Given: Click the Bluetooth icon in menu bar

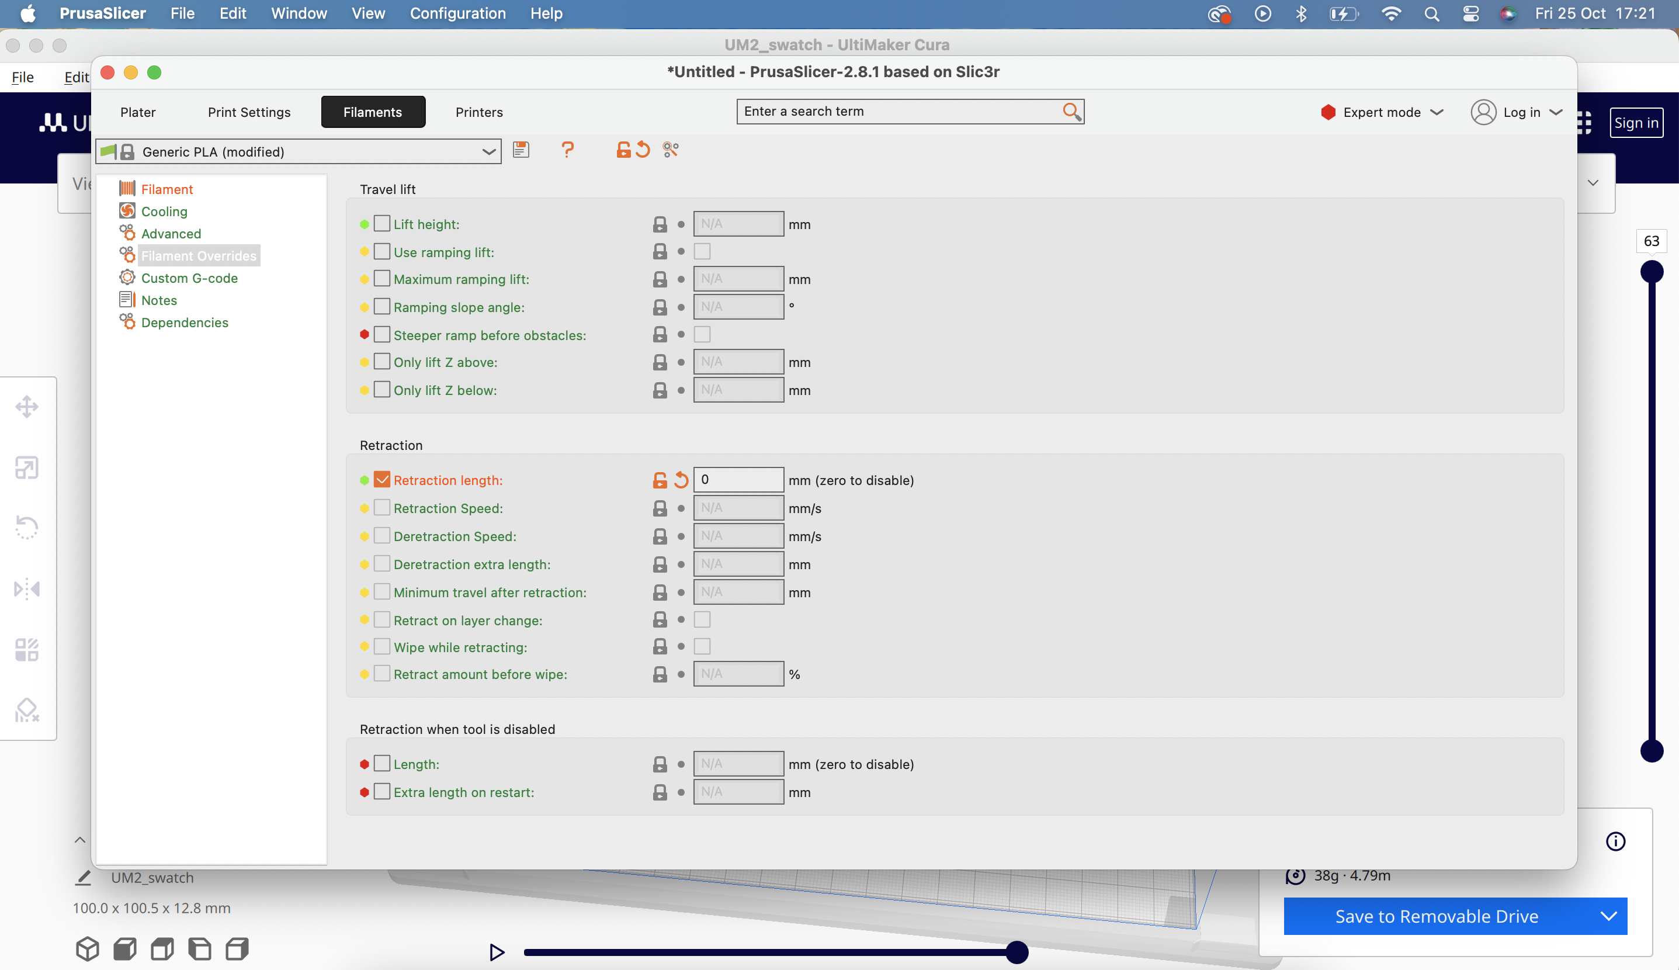Looking at the screenshot, I should [x=1300, y=14].
